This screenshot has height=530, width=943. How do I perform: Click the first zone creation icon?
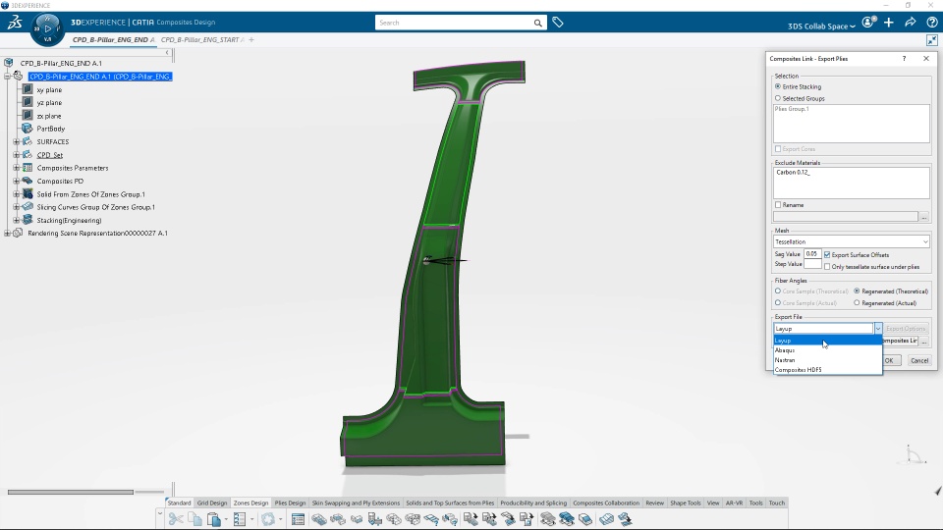[x=318, y=518]
